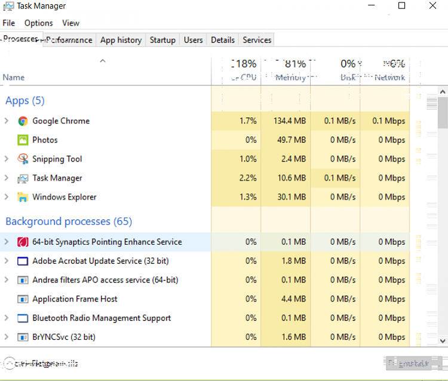Expand the Bluetooth Radio Management Support row
The image size is (448, 381).
point(7,318)
